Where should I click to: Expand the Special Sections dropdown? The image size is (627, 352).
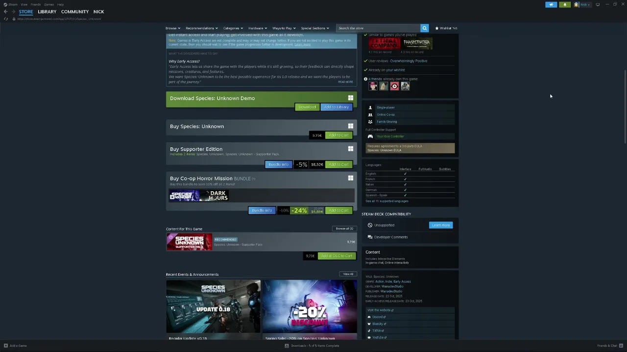(315, 28)
